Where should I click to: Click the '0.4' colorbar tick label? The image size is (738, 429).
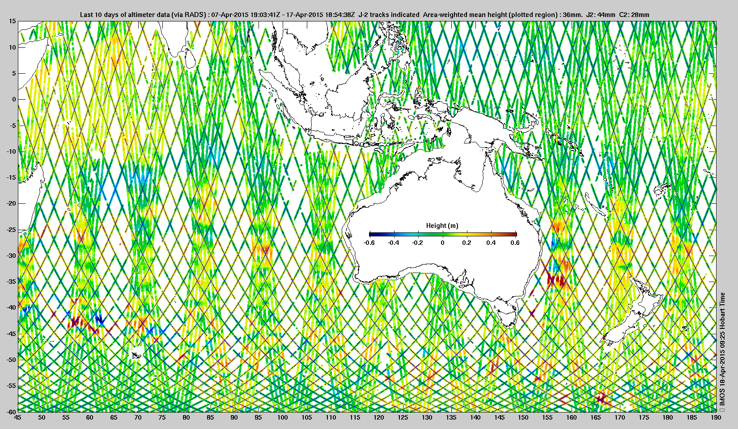coord(491,243)
